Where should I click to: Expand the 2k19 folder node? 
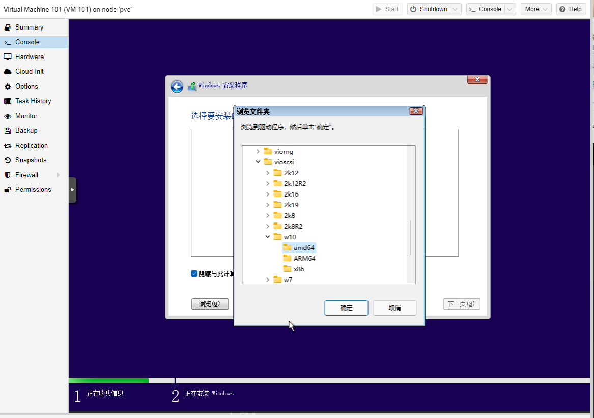268,205
